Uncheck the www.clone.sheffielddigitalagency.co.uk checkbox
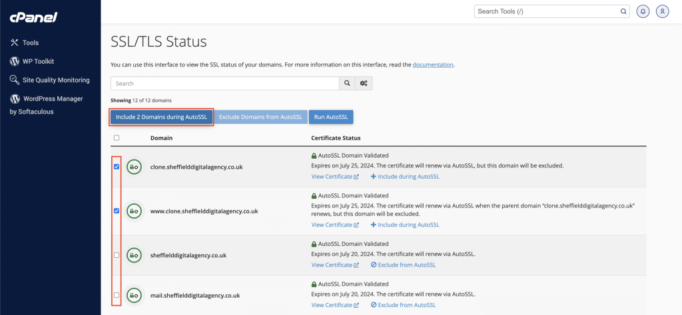 click(x=116, y=211)
